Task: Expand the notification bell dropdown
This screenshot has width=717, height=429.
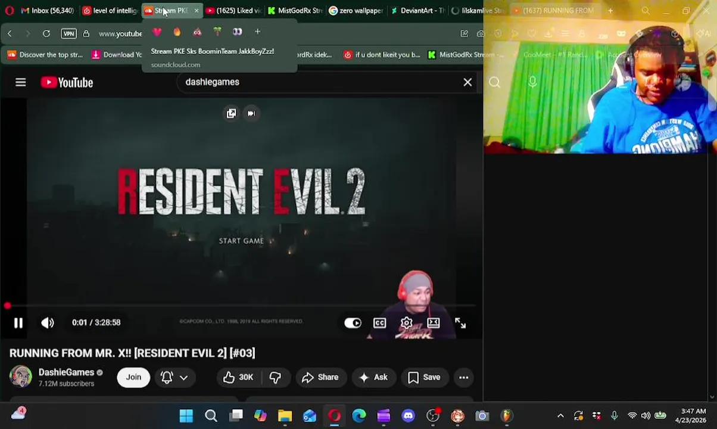Action: (174, 377)
